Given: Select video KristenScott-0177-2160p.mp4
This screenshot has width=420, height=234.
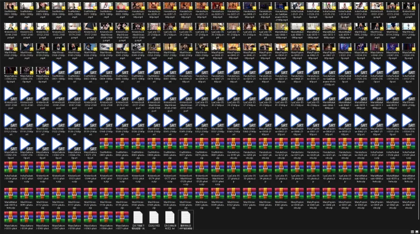Looking at the screenshot, I should click(90, 31).
